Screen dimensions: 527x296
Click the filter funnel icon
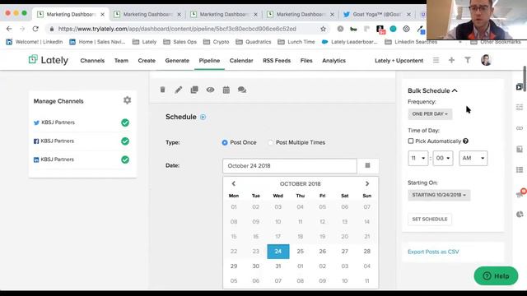(468, 60)
